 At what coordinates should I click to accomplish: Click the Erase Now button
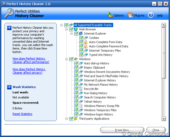(122, 130)
